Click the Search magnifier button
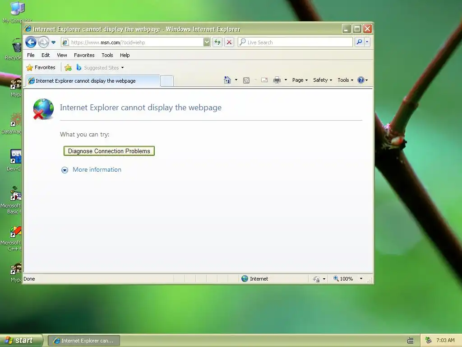The height and width of the screenshot is (347, 462). [359, 42]
